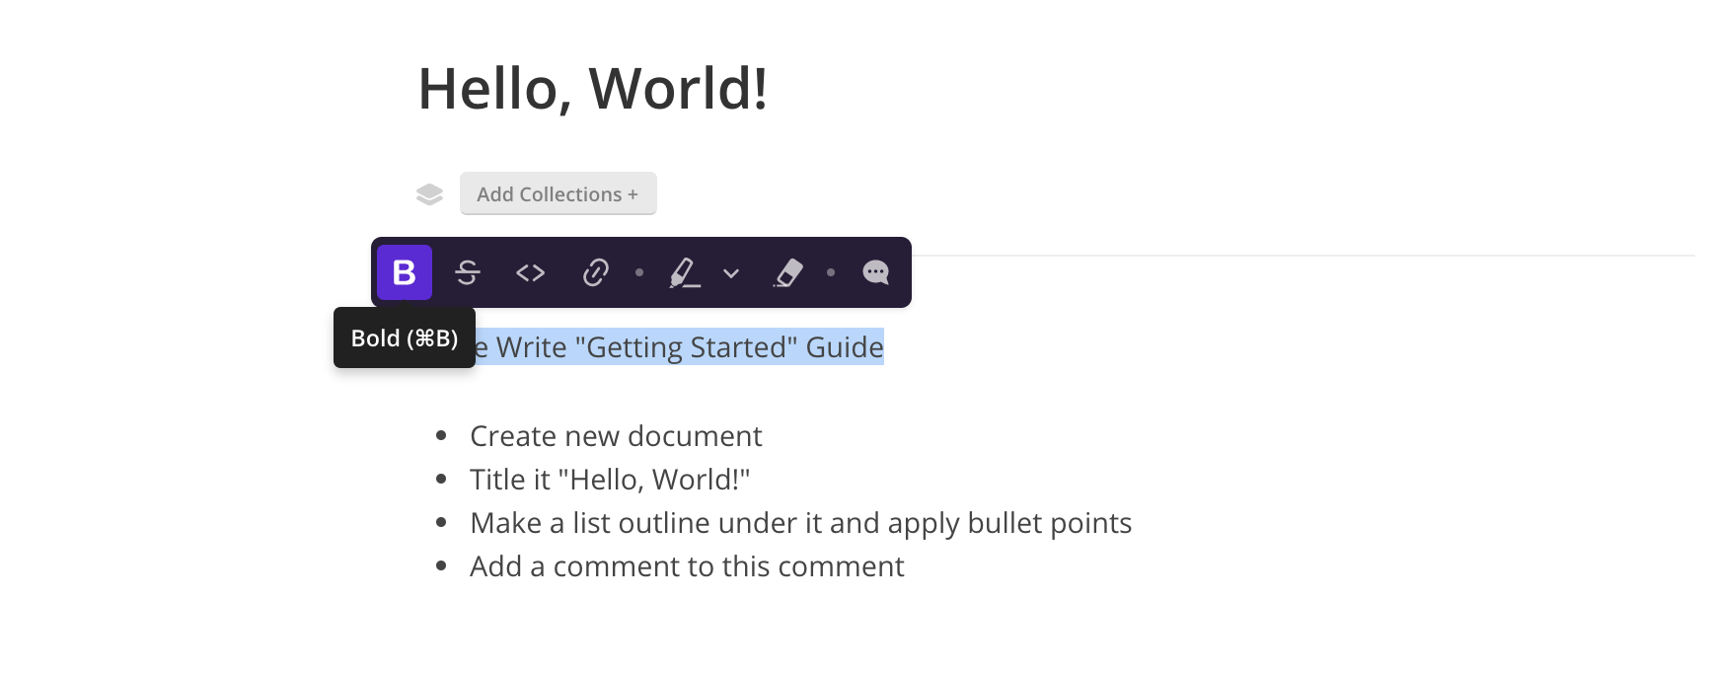Toggle Bold formatting in the floating toolbar
Image resolution: width=1713 pixels, height=675 pixels.
pos(405,272)
